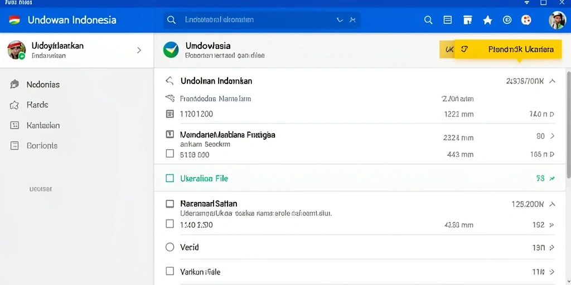This screenshot has height=285, width=571.
Task: Open the search bar dropdown chevron
Action: 340,20
